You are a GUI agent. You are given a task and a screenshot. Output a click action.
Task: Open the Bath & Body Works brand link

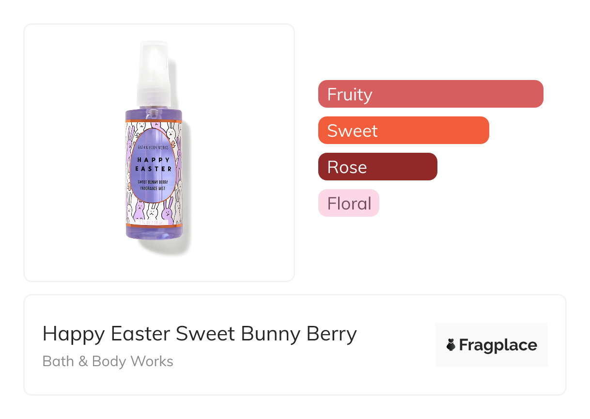pyautogui.click(x=108, y=361)
